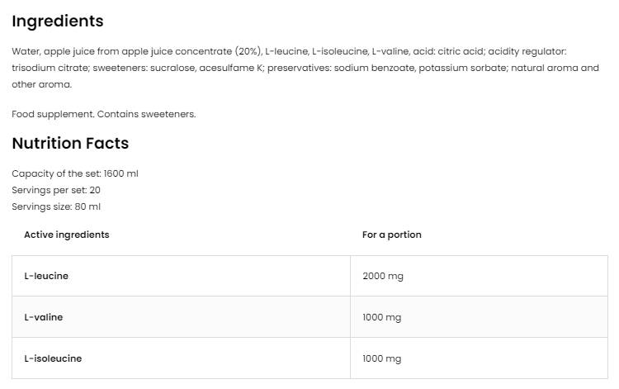
Task: Click the 'Active ingredients' column header
Action: [66, 235]
